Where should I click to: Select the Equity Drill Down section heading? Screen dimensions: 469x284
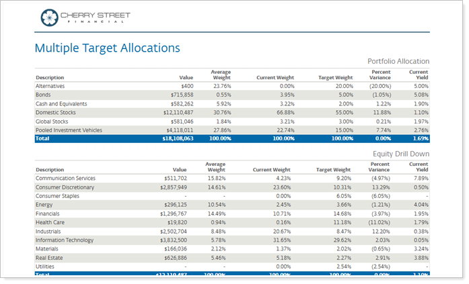401,154
